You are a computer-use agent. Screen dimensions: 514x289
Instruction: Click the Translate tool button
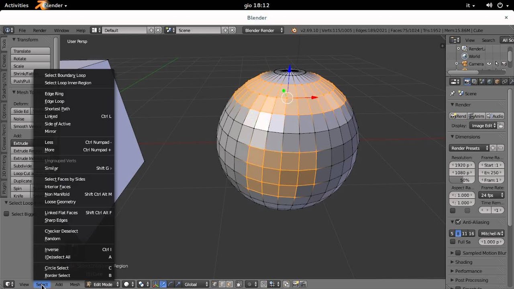31,51
